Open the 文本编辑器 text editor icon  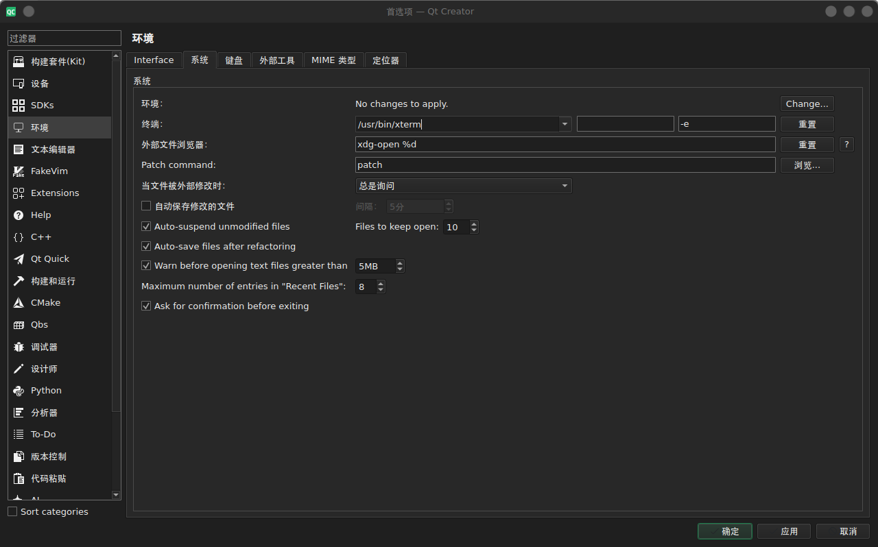[x=19, y=149]
